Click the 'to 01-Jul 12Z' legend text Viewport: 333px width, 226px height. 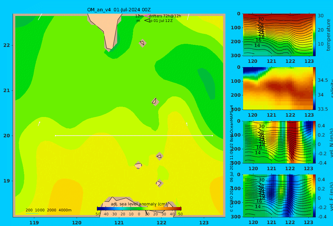(x=161, y=21)
